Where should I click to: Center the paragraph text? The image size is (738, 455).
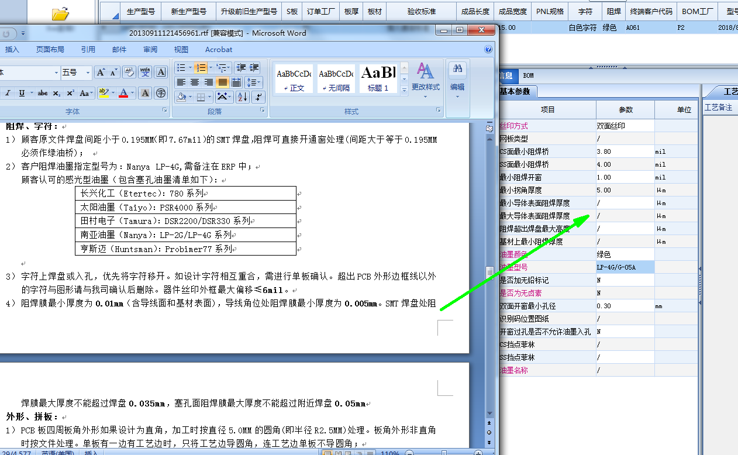click(195, 82)
